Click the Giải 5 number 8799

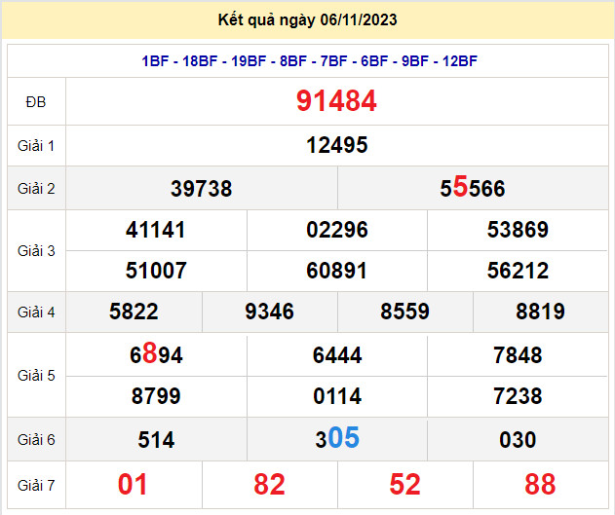(156, 396)
